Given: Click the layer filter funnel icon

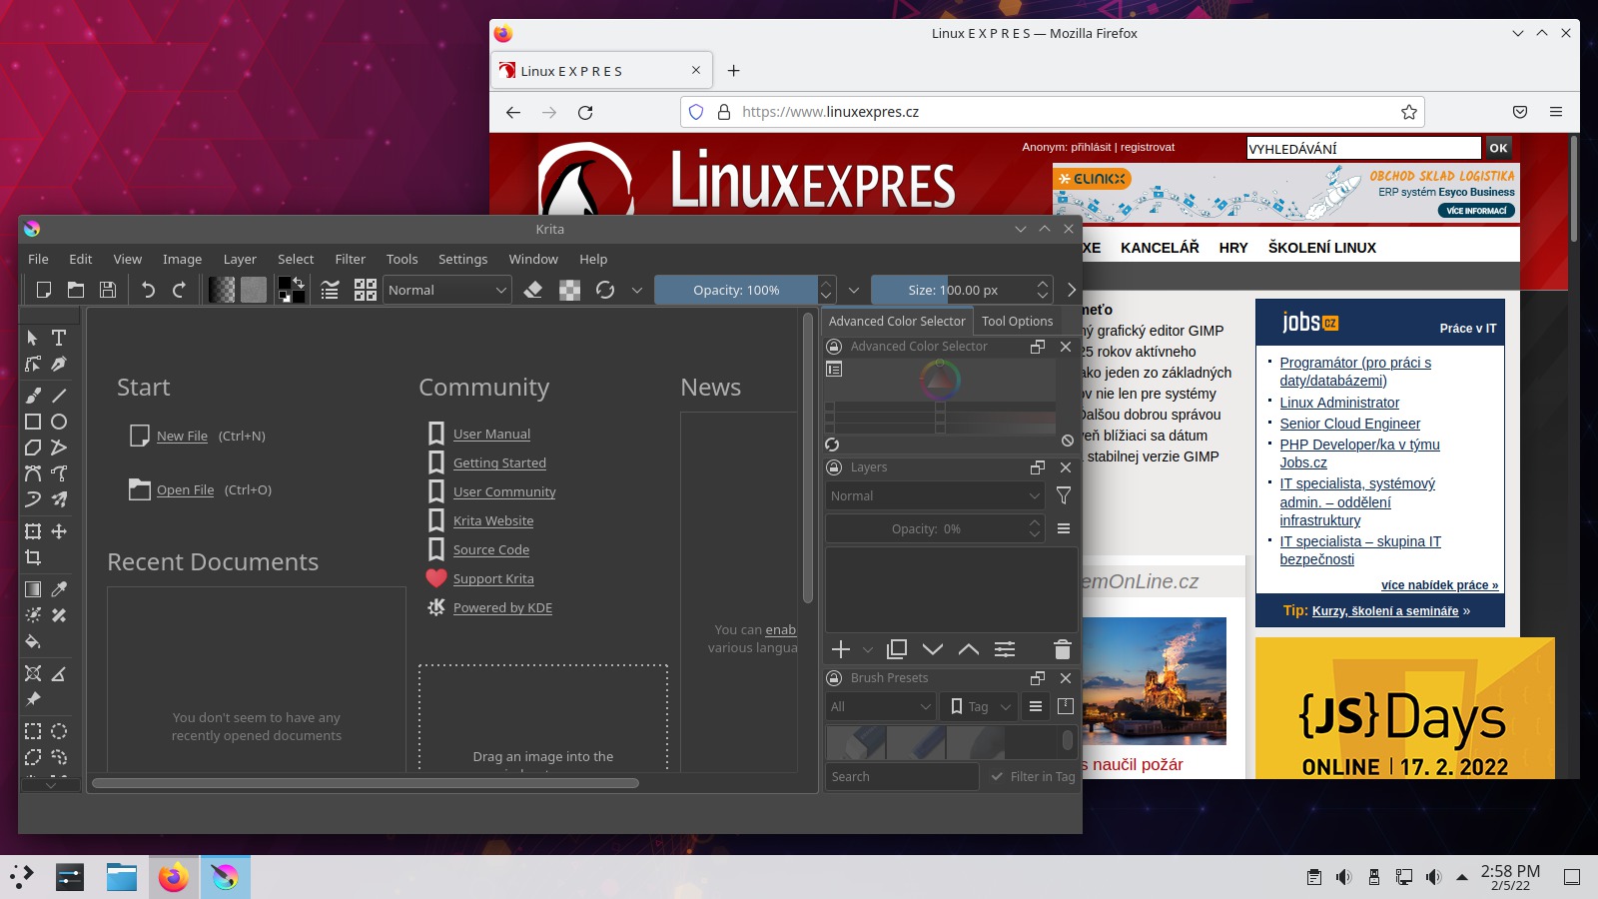Looking at the screenshot, I should pos(1064,495).
